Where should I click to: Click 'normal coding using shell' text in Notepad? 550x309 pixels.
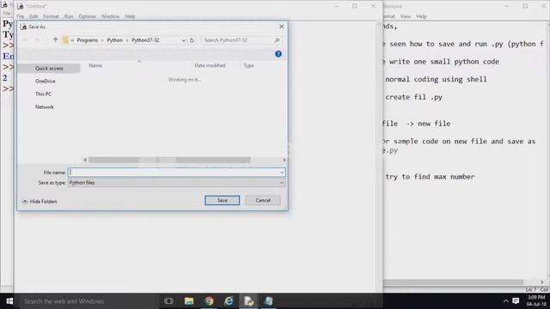436,80
